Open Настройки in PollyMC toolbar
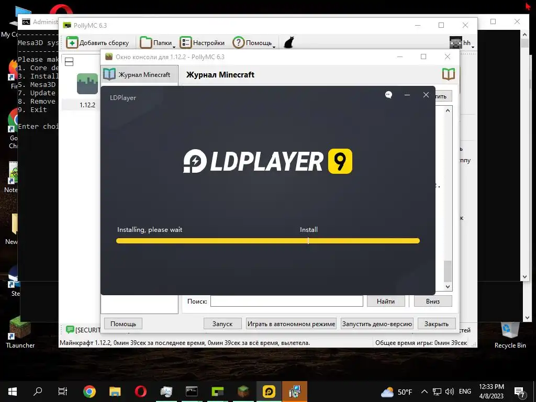 pyautogui.click(x=202, y=43)
